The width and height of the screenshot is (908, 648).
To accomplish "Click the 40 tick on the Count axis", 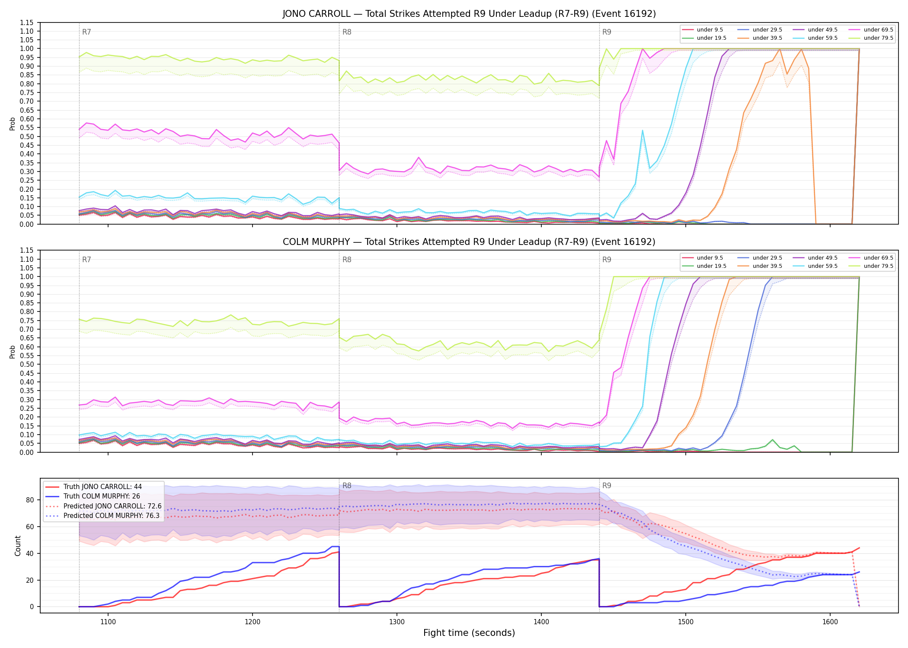I will pyautogui.click(x=29, y=553).
